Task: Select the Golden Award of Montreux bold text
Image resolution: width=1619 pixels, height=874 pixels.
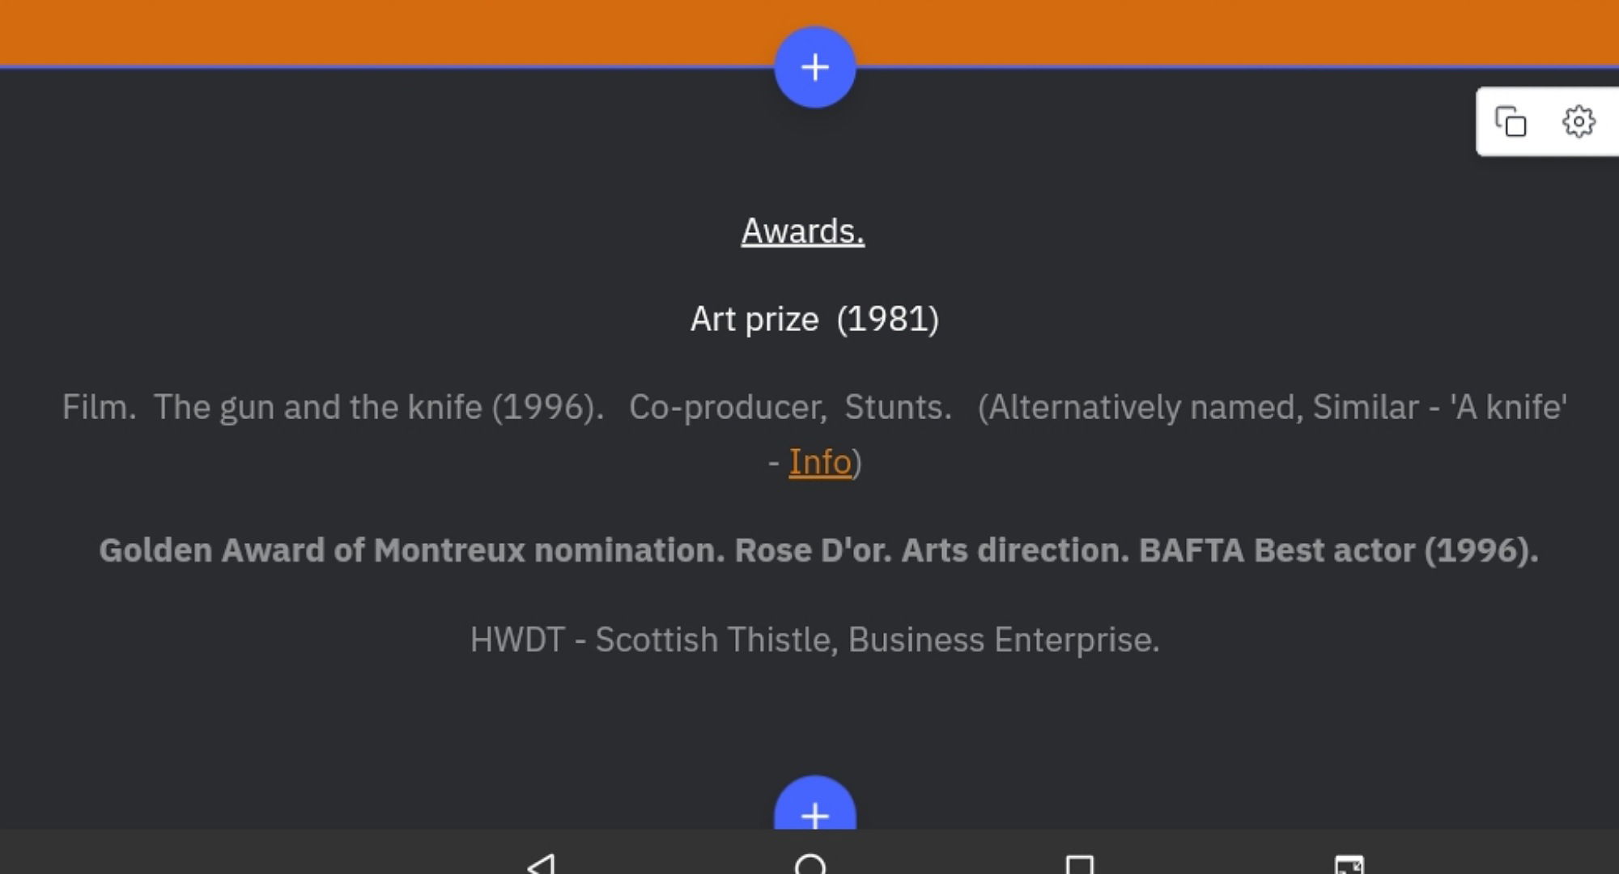Action: click(x=818, y=550)
